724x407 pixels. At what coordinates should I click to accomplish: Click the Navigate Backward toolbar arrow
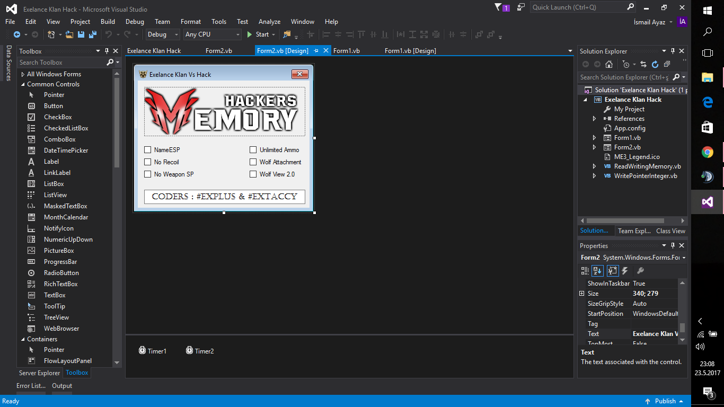click(x=17, y=34)
